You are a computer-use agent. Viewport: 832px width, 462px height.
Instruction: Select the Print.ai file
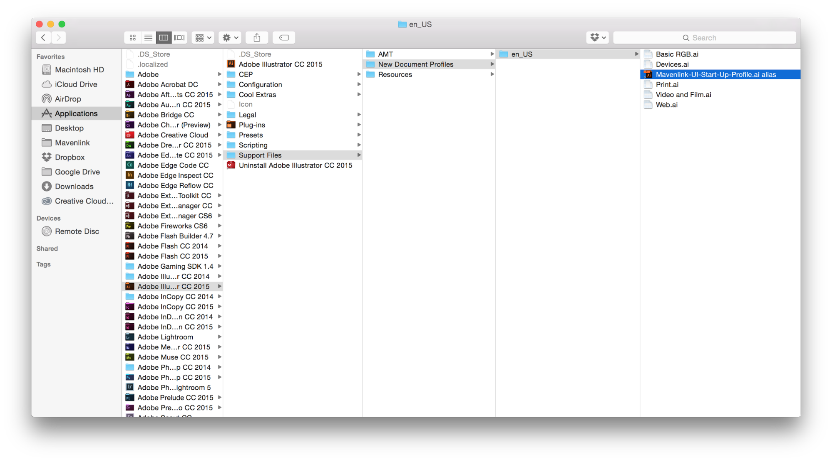coord(720,84)
